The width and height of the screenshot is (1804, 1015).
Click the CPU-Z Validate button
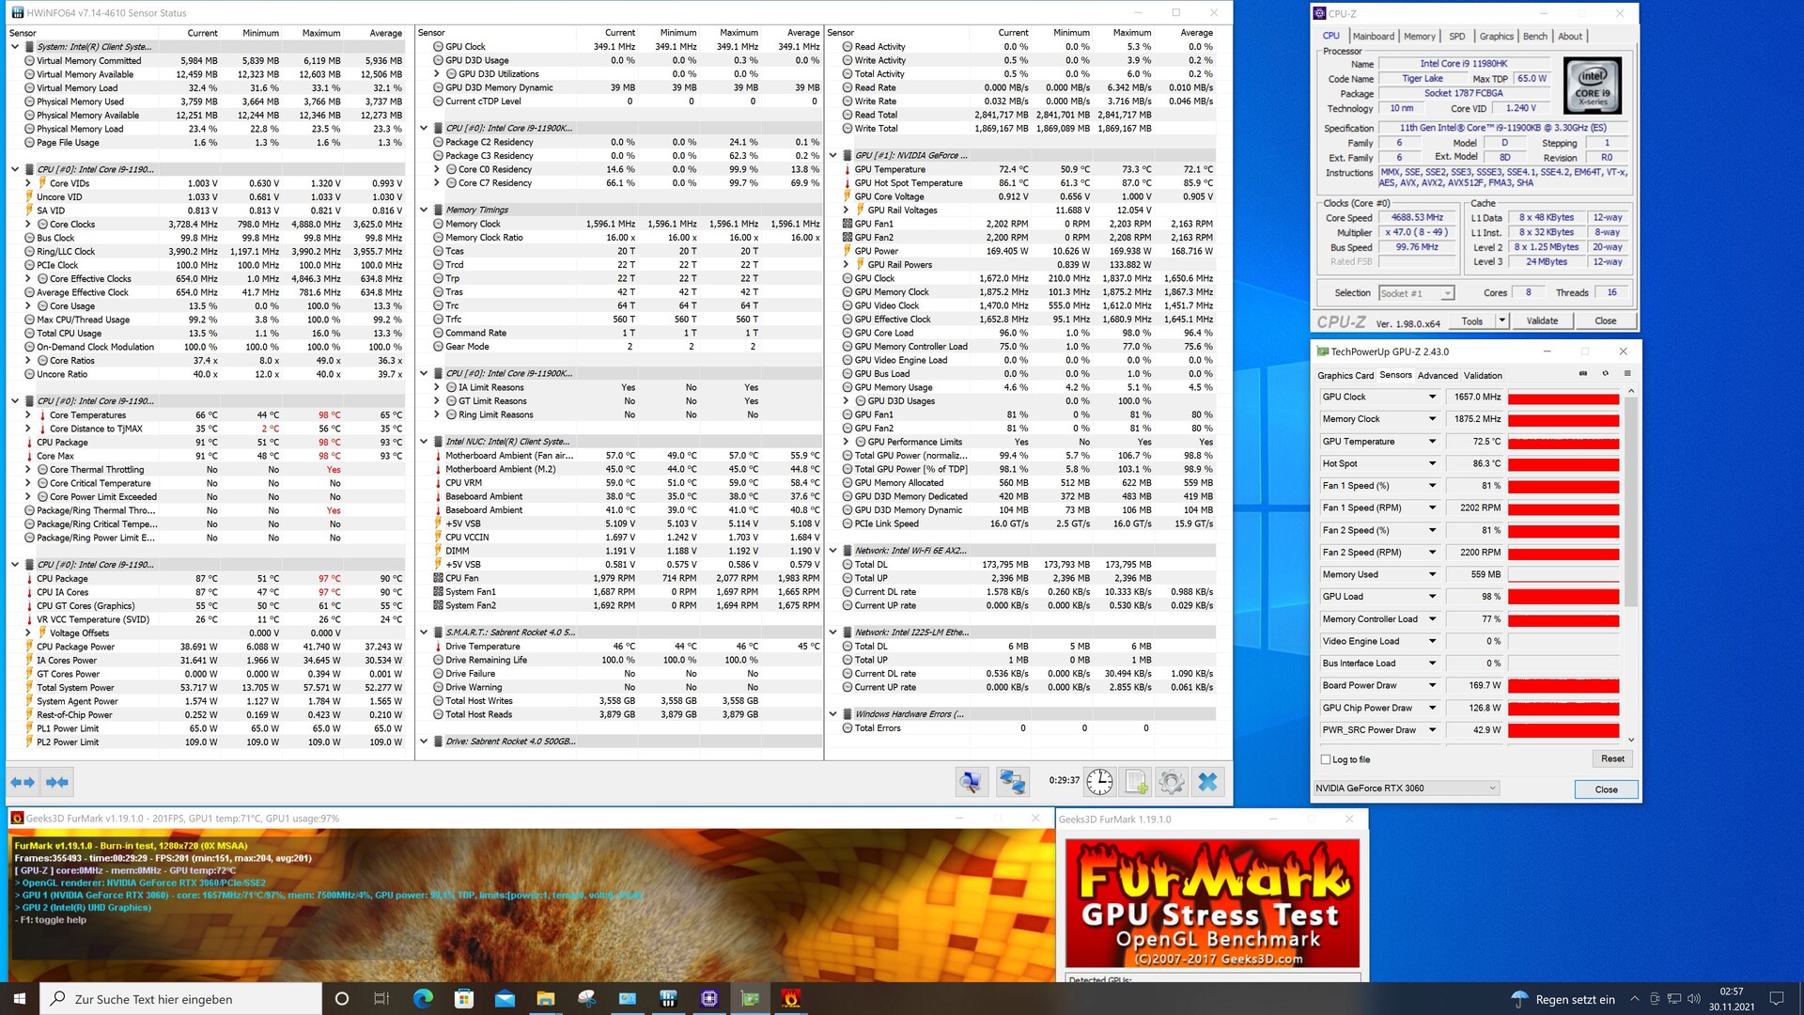click(x=1542, y=321)
